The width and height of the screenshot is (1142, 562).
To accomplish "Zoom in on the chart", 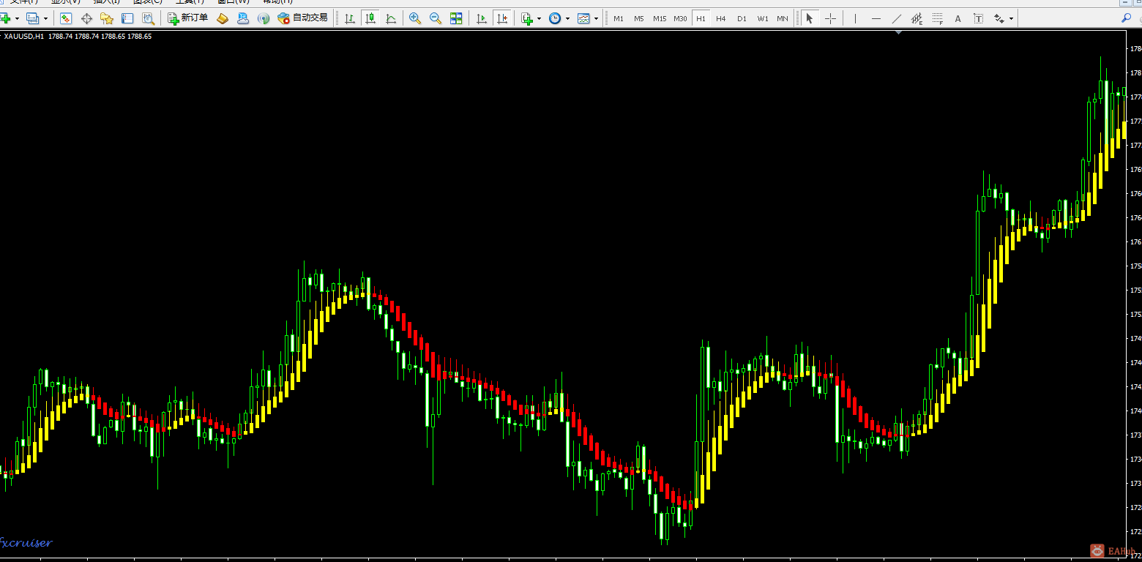I will (415, 18).
